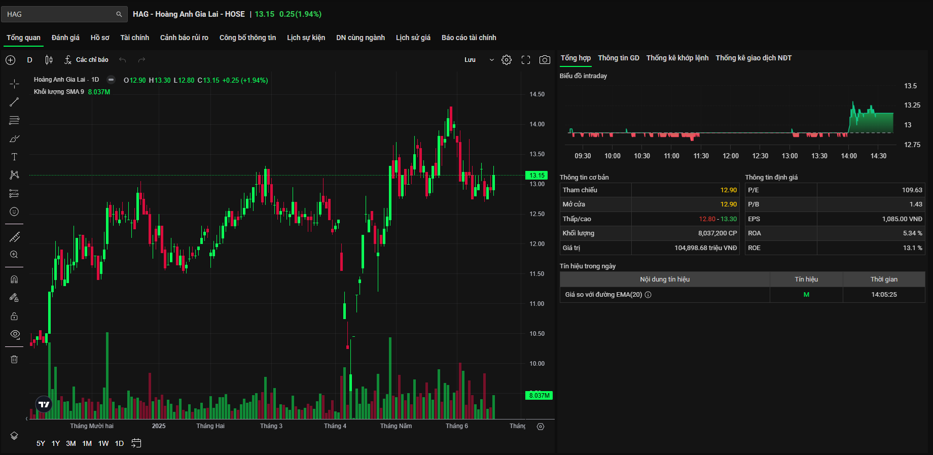Open the Tài chính tab
Screen dimensions: 933x455
pyautogui.click(x=134, y=38)
